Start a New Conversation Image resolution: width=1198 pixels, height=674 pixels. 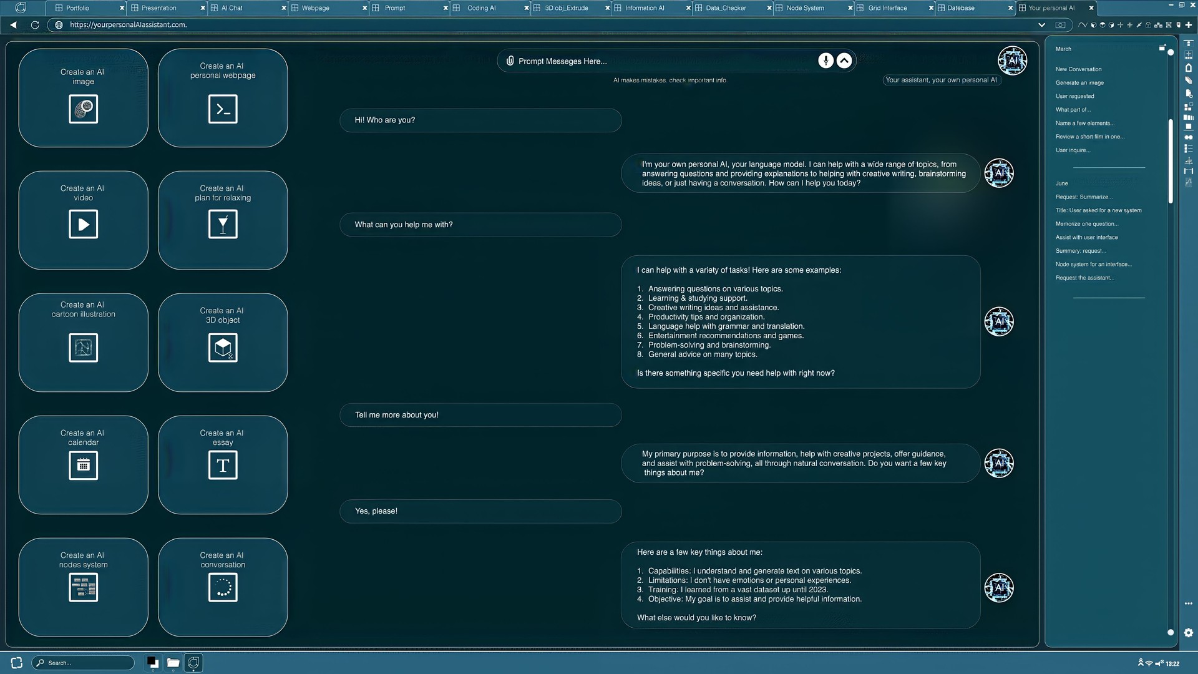pos(1079,69)
